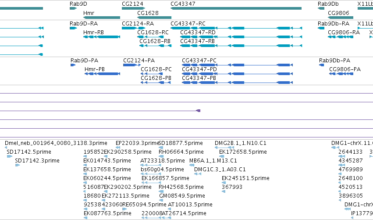Click the AT26714.5prime label
This screenshot has height=220, width=373.
click(184, 213)
